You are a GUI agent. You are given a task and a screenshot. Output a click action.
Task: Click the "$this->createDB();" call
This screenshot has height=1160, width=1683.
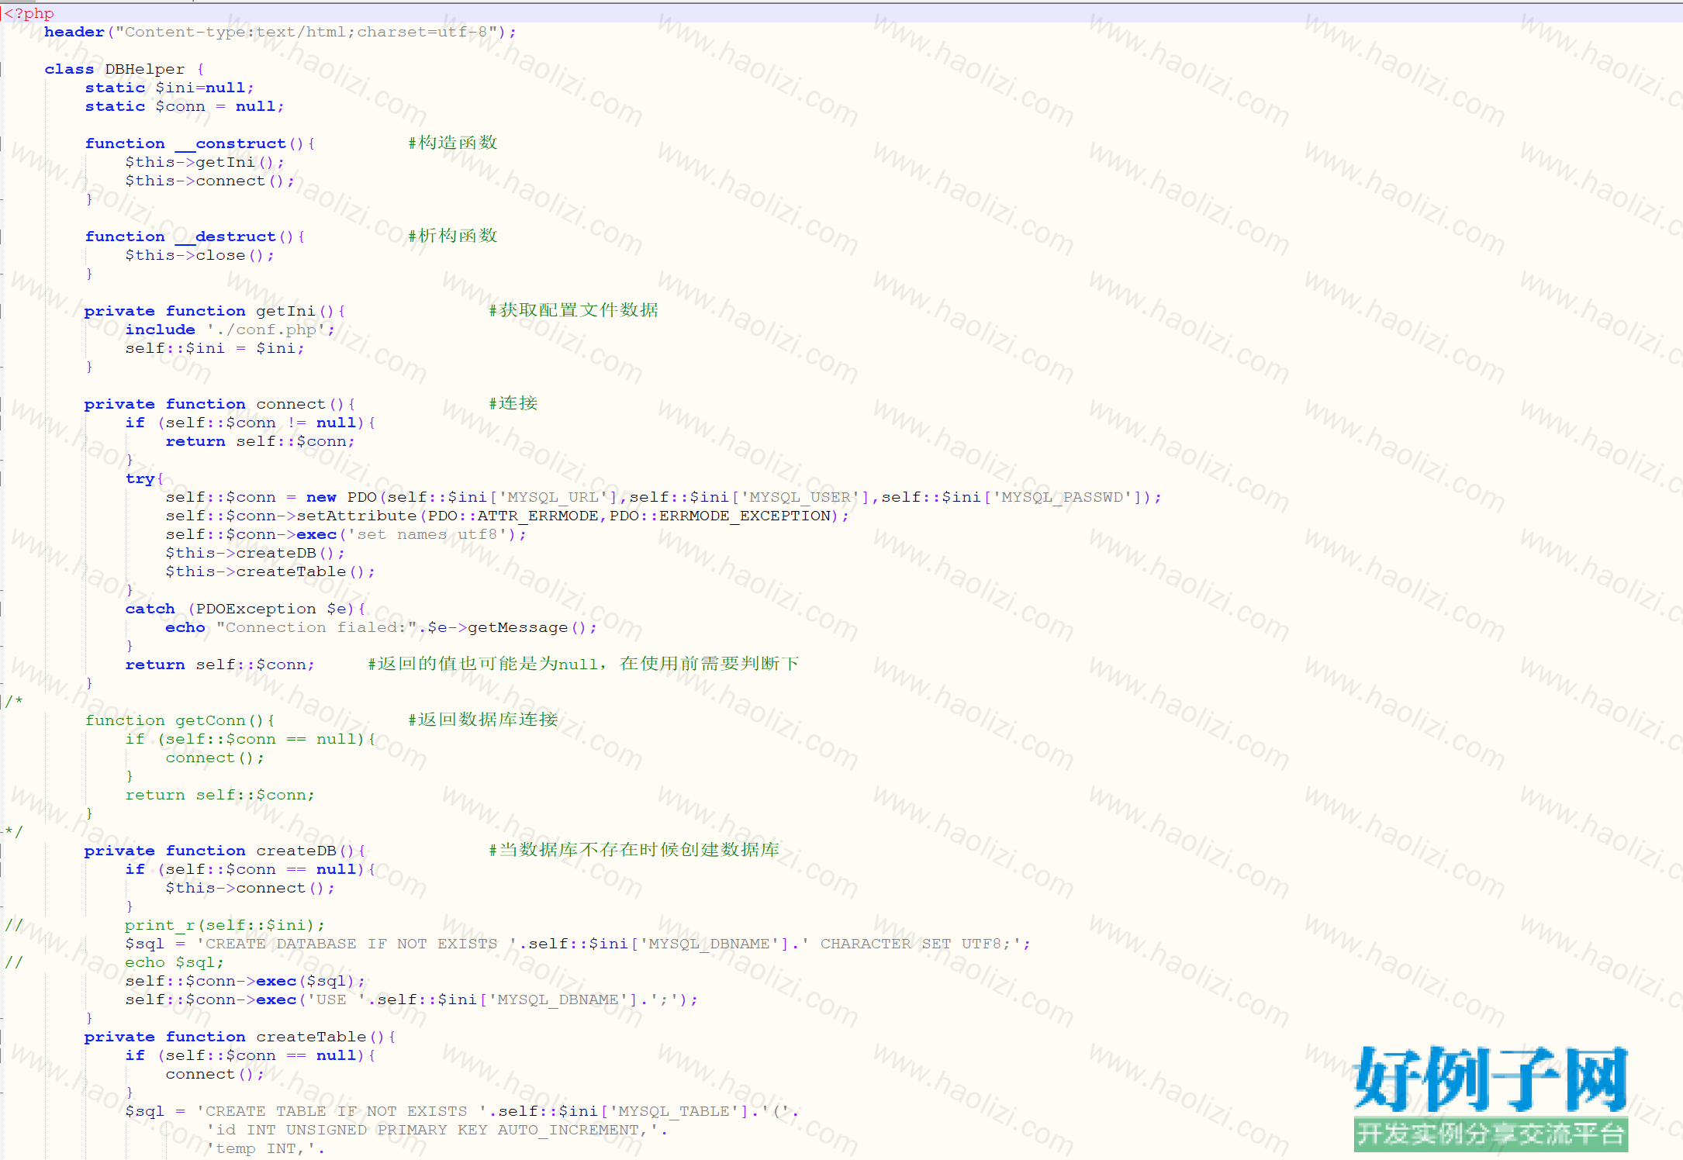tap(255, 553)
